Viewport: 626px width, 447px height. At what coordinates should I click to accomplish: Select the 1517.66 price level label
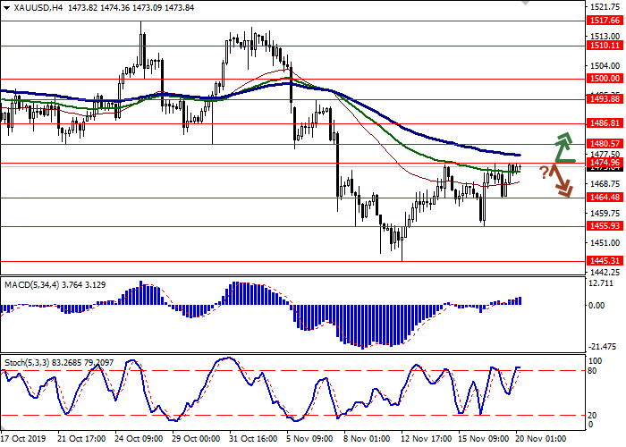coord(600,20)
